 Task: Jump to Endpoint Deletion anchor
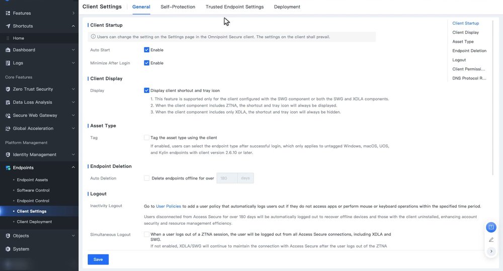pos(469,51)
